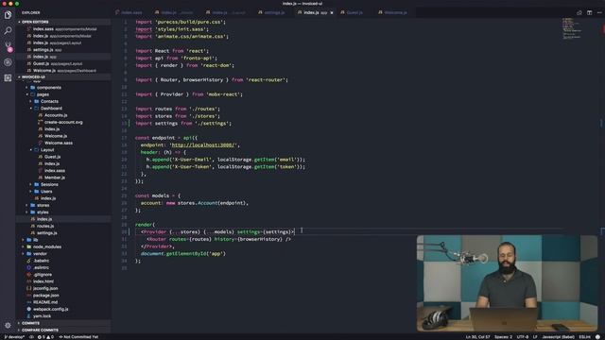
Task: Open package.json in the file tree
Action: point(45,296)
